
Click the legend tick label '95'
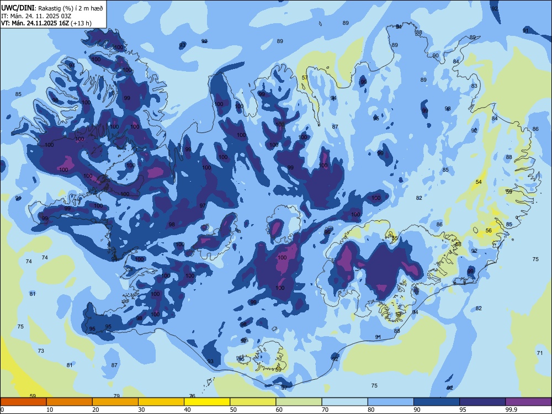463,410
